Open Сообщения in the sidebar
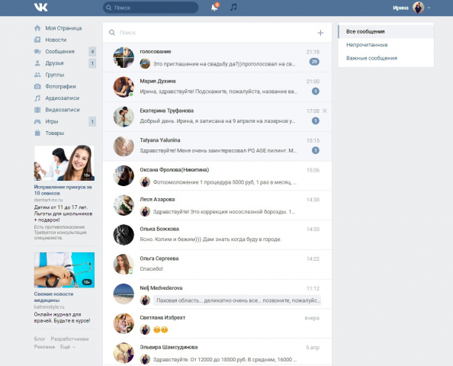The image size is (453, 366). (59, 51)
